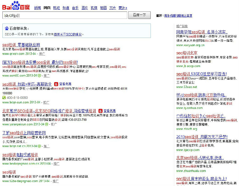The width and height of the screenshot is (239, 186).
Task: Expand the 更多» menu link
Action: coord(123,8)
